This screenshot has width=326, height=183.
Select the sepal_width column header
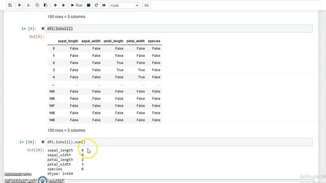coord(91,41)
